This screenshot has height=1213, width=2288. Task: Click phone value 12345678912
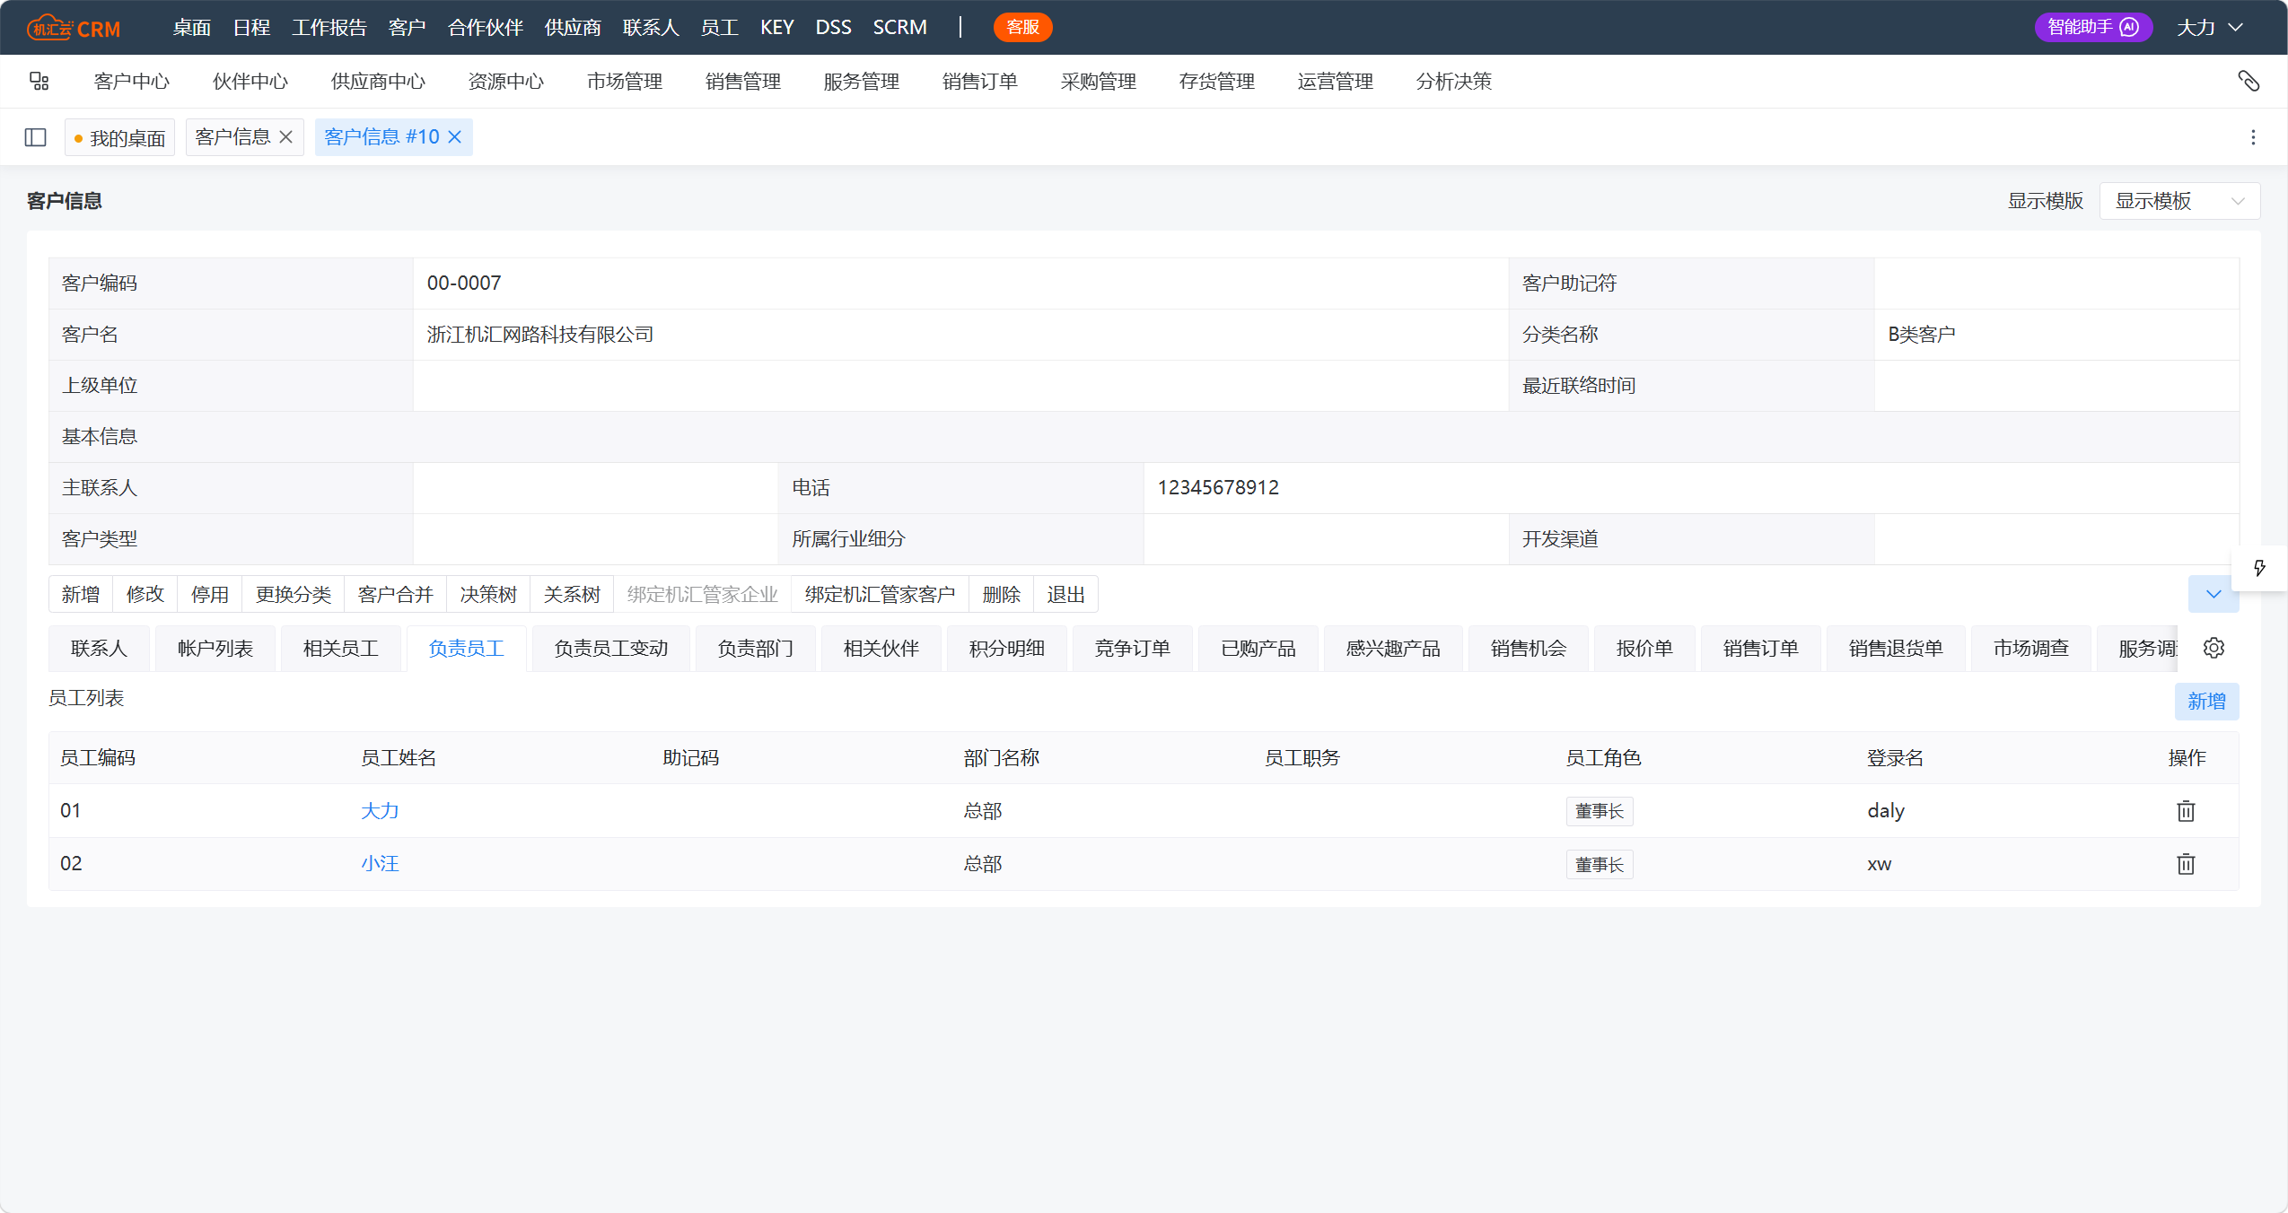point(1218,488)
